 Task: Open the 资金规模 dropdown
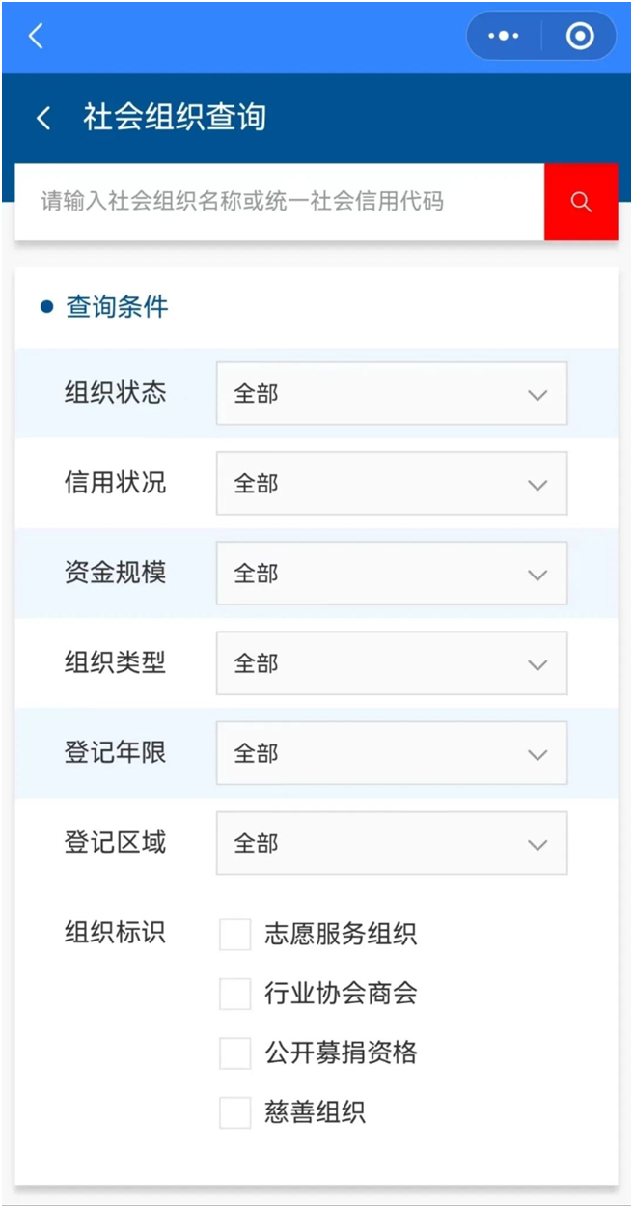(391, 574)
